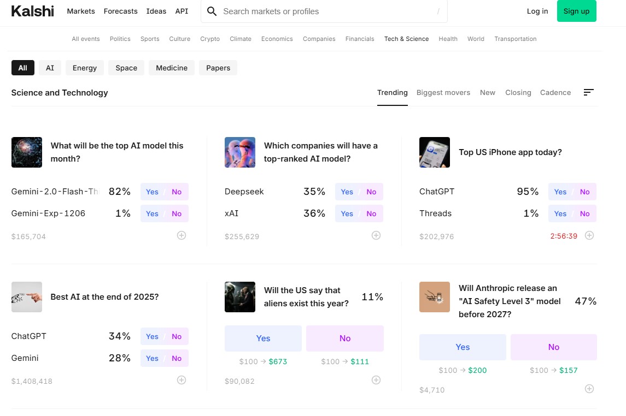This screenshot has width=626, height=416.
Task: Click the plus icon on the aliens market card
Action: pyautogui.click(x=376, y=379)
